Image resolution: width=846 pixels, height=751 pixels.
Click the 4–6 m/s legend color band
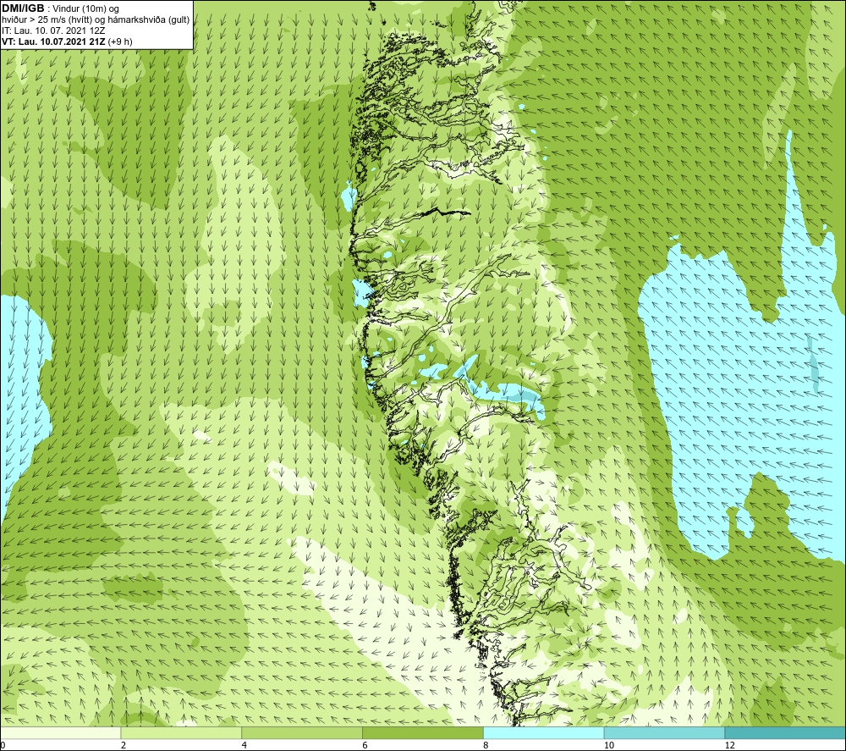302,732
